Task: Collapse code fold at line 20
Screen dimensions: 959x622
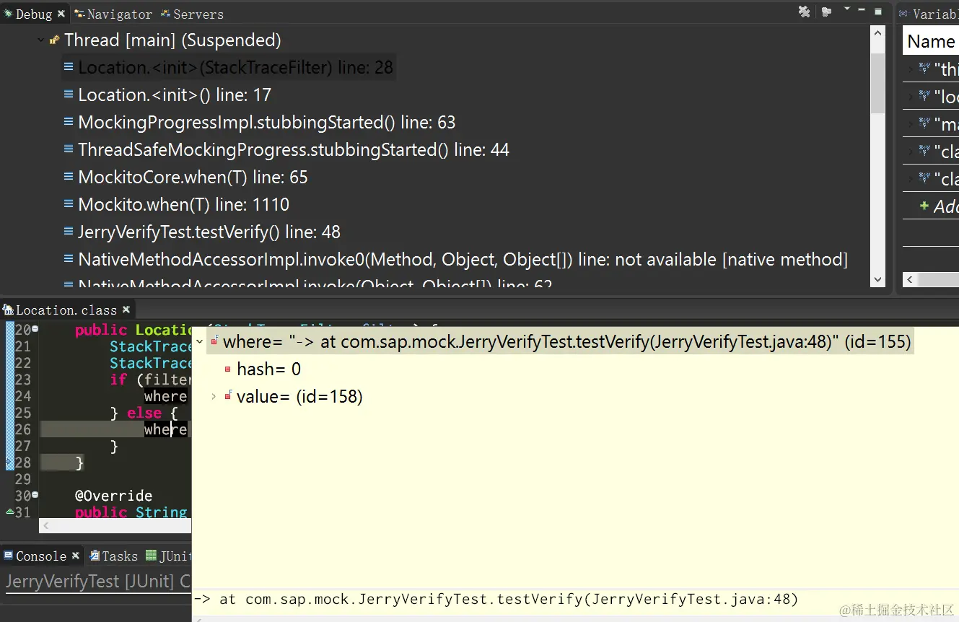Action: 35,329
